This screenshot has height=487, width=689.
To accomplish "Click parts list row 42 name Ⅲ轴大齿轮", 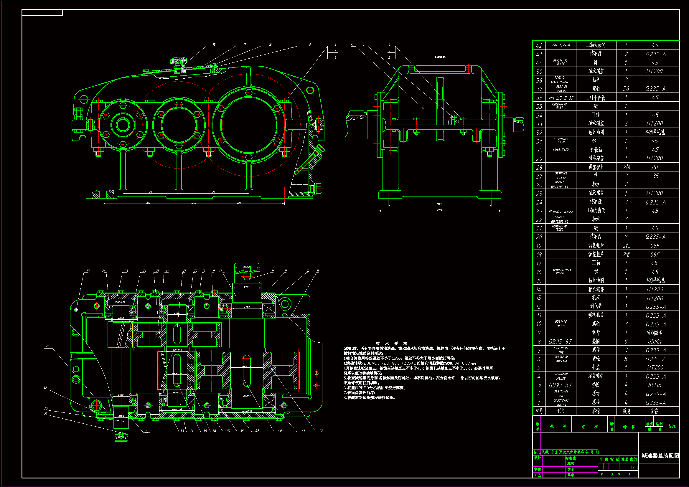I will click(596, 45).
